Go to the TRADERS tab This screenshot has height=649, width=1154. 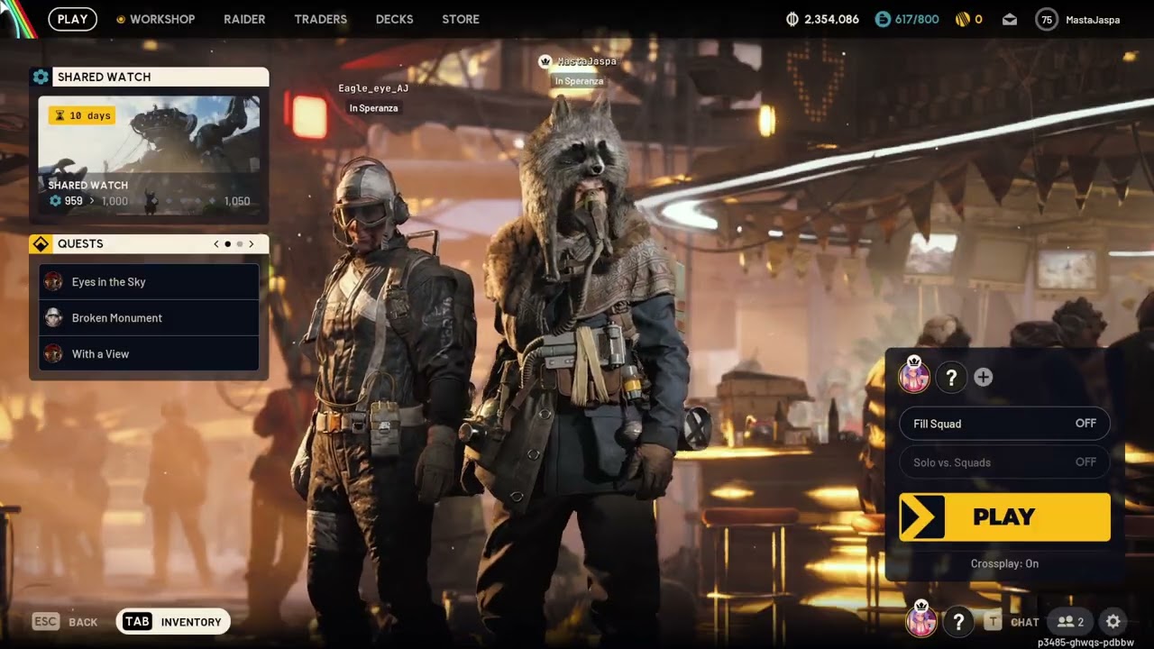tap(320, 19)
